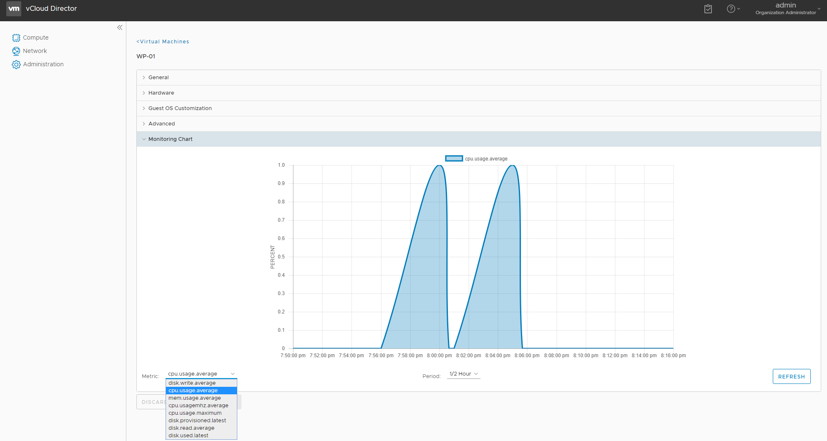Click the cpu.usage.average legend text
The height and width of the screenshot is (441, 827).
(x=486, y=159)
